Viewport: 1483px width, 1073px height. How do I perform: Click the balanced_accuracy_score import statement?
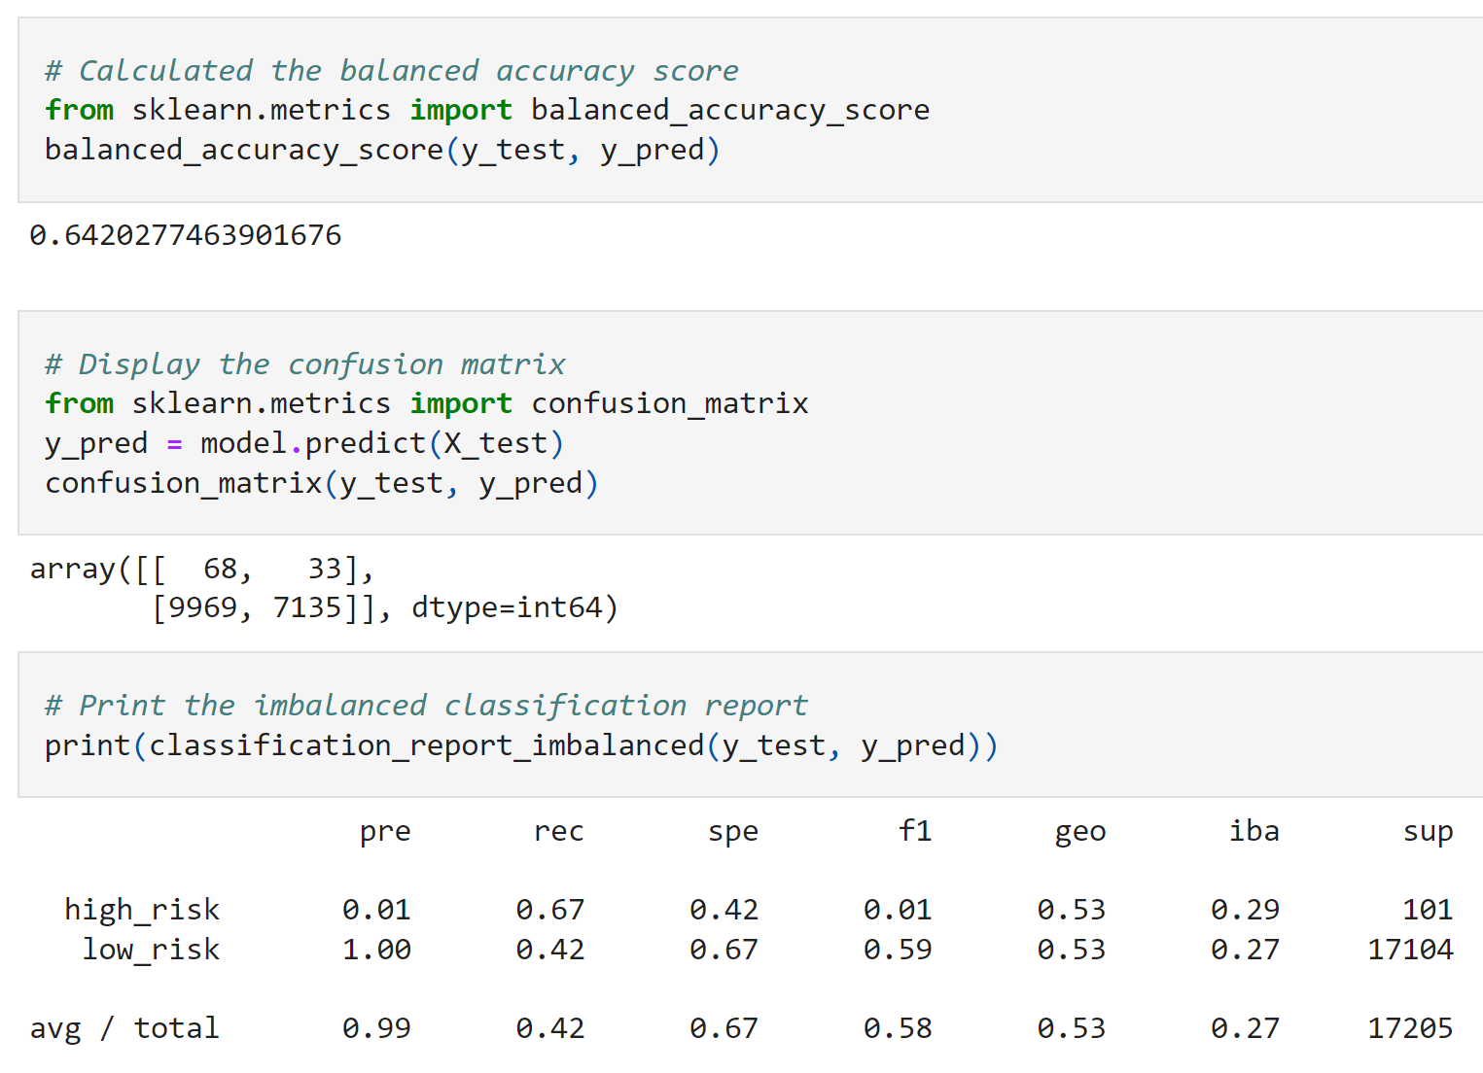coord(487,110)
